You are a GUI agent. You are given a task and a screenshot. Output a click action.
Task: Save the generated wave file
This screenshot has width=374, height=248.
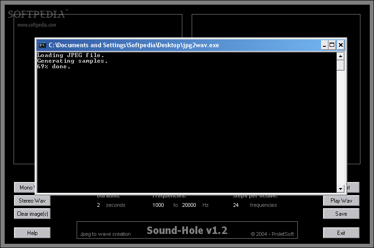tap(341, 214)
